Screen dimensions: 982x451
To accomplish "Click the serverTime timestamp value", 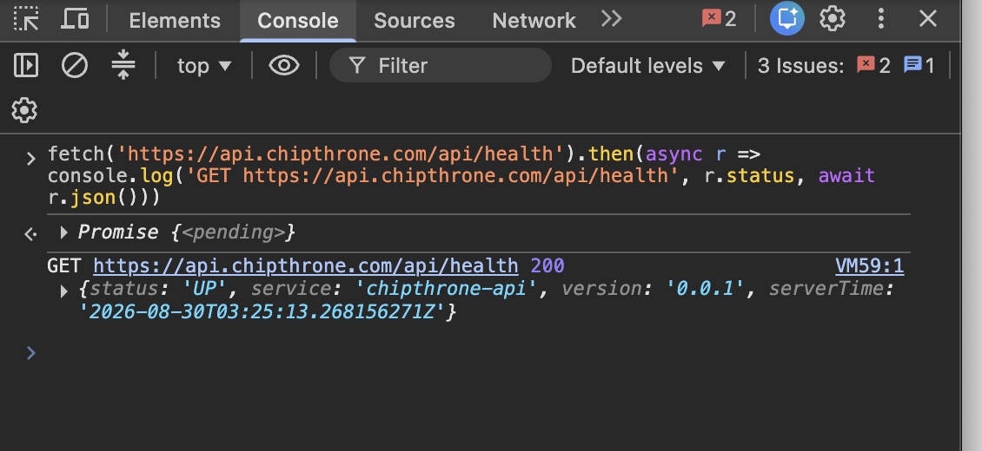I will [x=262, y=311].
